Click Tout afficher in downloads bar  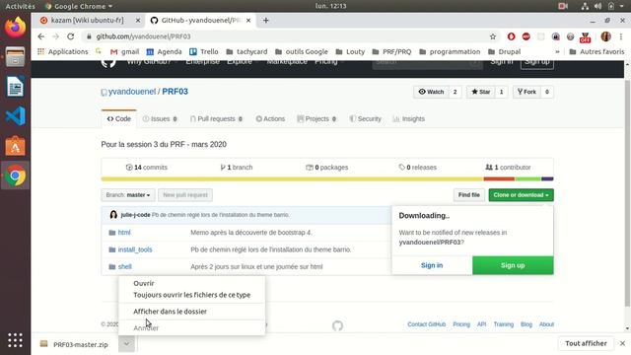[x=586, y=343]
